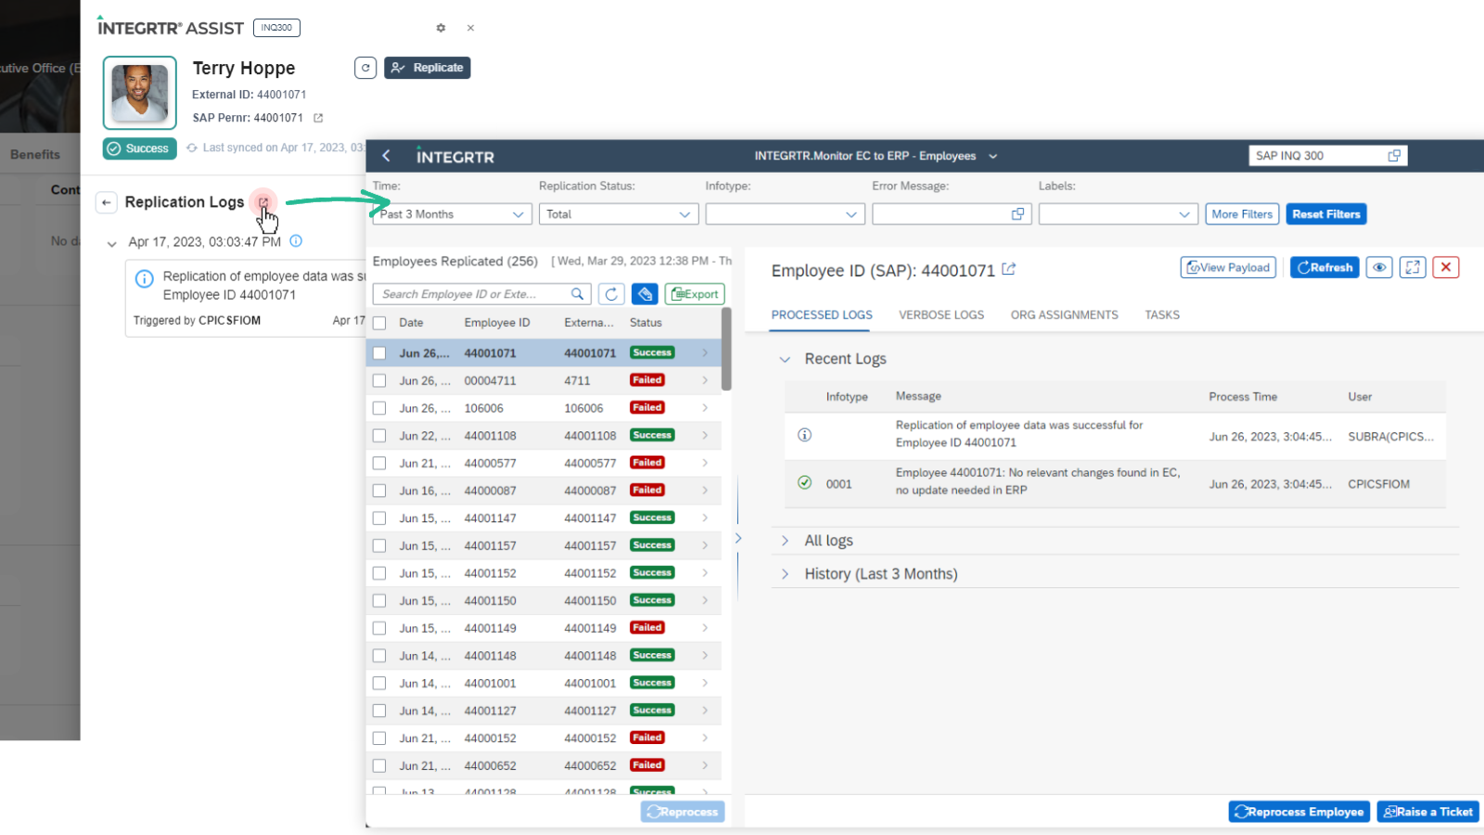Viewport: 1484px width, 835px height.
Task: Click the panel splitter collapse arrow
Action: (738, 538)
